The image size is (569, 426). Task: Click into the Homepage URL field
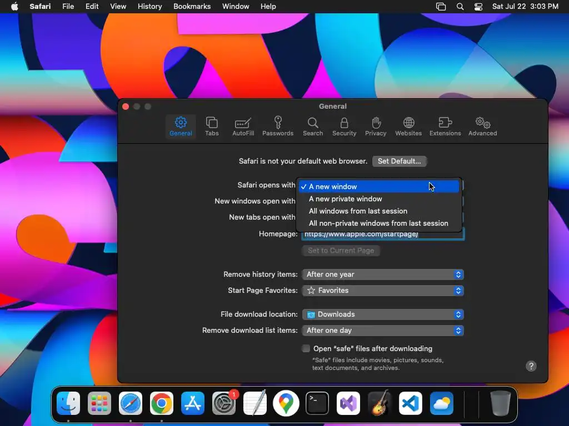383,234
